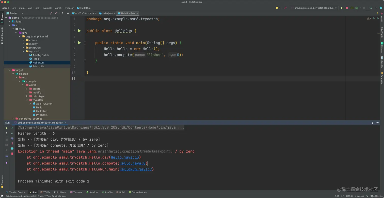Clear the console with the trash icon
The height and width of the screenshot is (198, 384).
click(x=12, y=153)
